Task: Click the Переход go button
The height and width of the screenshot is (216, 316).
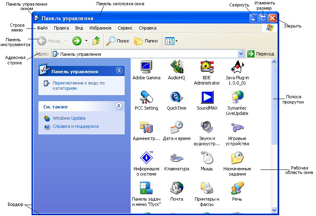Action: coord(261,54)
